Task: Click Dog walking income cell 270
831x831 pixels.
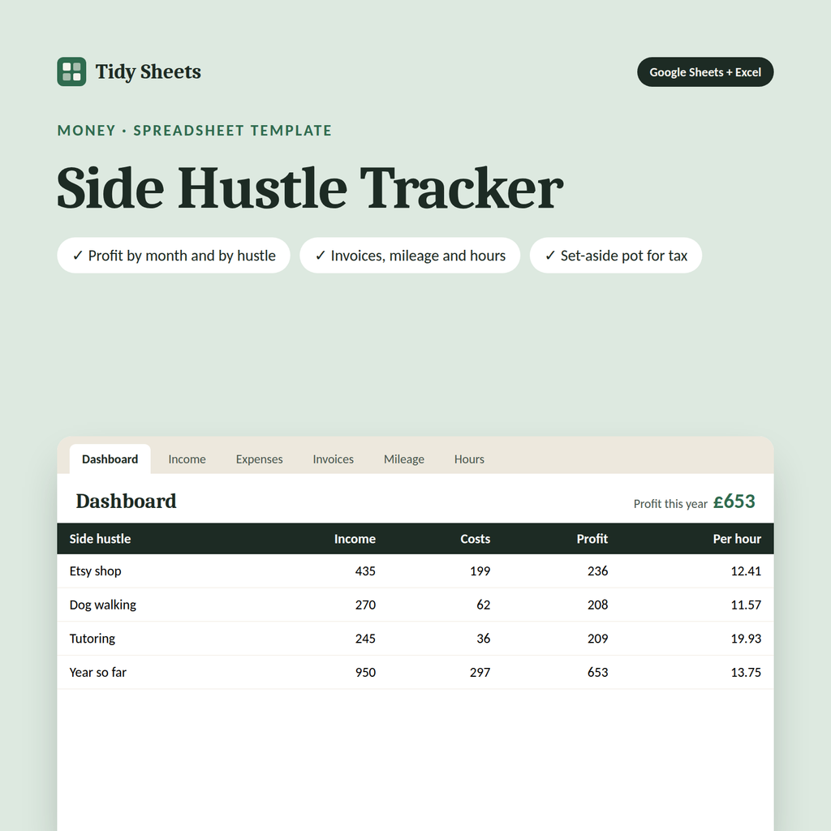Action: [365, 605]
